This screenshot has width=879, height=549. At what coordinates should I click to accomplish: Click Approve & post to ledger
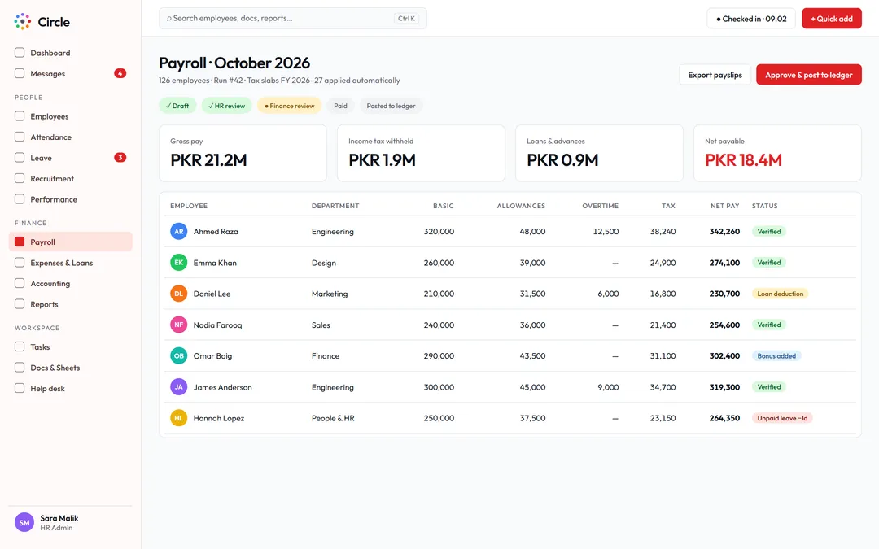point(808,75)
